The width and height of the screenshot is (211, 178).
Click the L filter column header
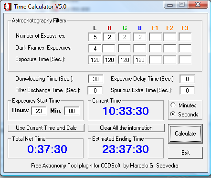[x=95, y=28]
